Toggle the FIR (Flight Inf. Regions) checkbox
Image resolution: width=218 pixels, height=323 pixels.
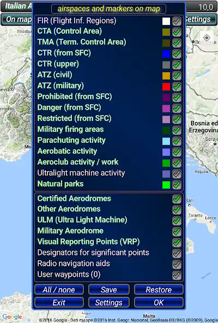coord(177,21)
